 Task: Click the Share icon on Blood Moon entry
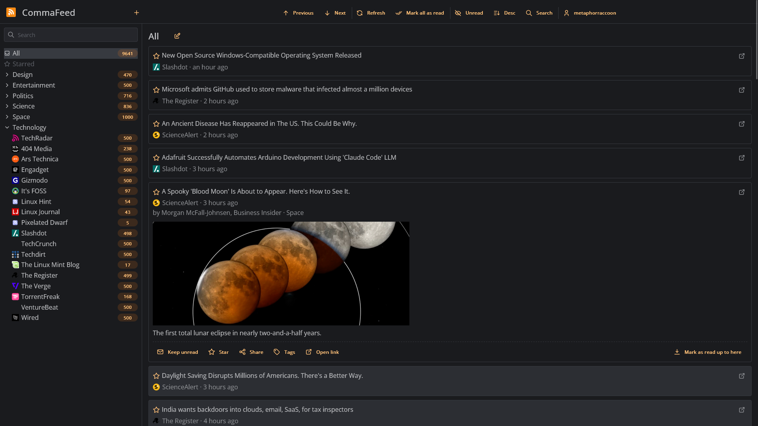[242, 352]
